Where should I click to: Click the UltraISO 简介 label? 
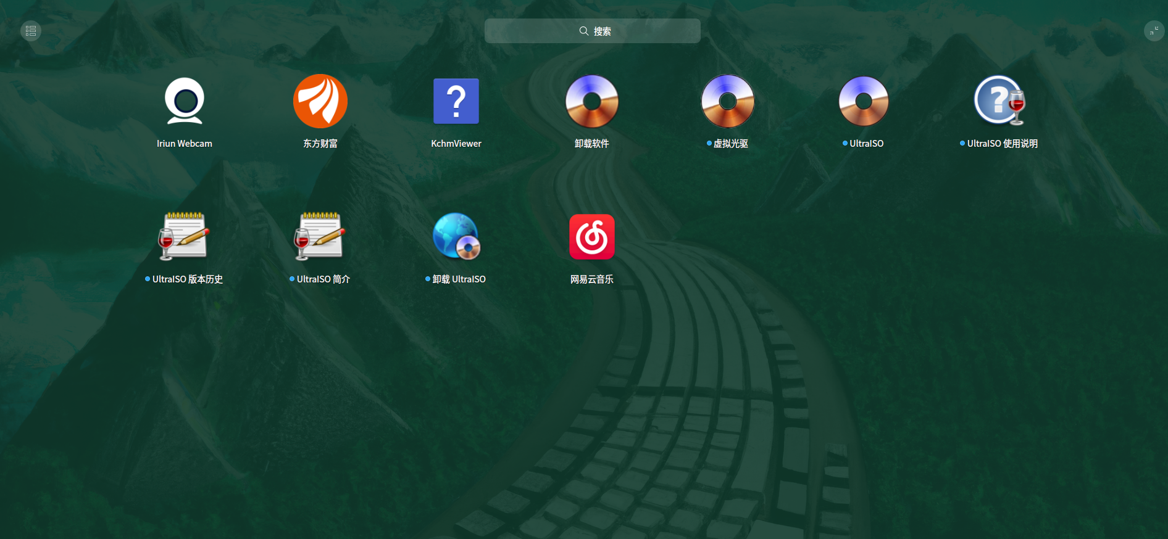323,279
